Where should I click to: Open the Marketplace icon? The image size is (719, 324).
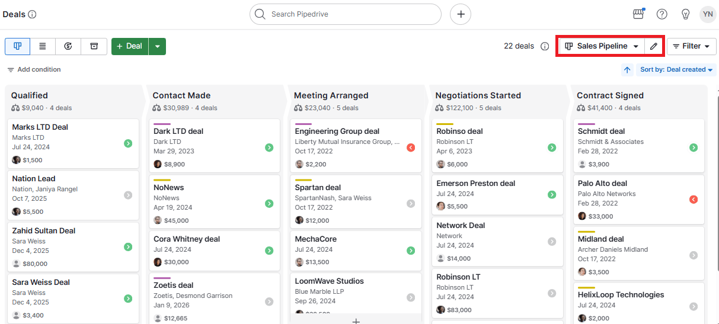pos(638,14)
